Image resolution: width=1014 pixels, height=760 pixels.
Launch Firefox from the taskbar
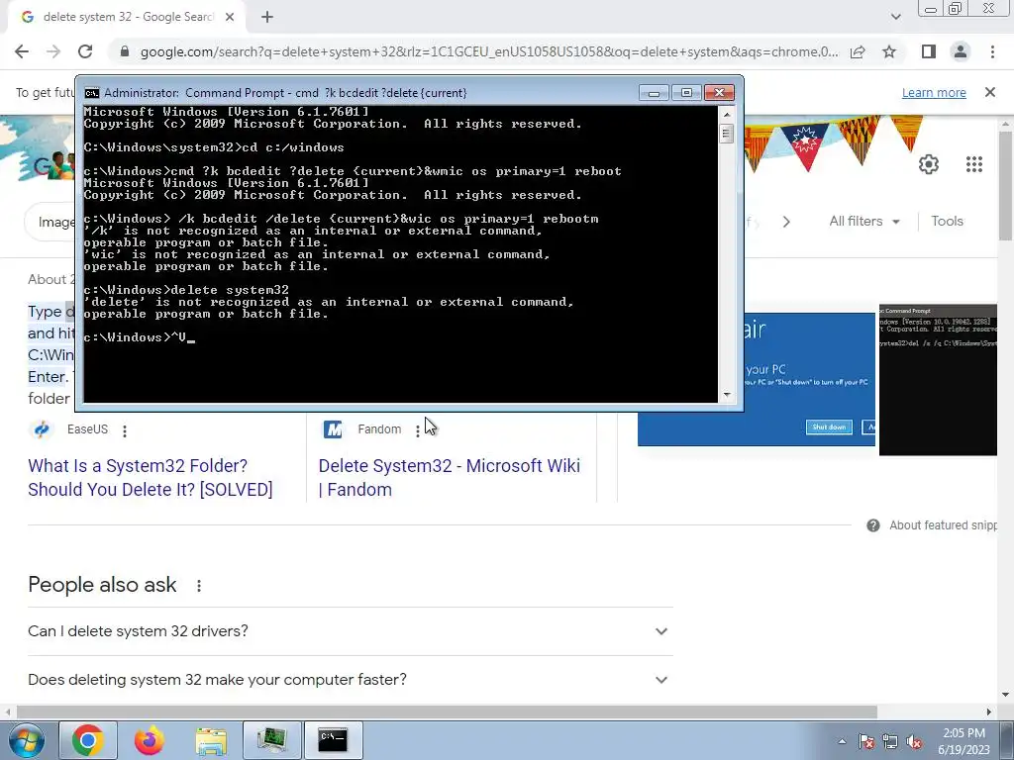pyautogui.click(x=149, y=740)
